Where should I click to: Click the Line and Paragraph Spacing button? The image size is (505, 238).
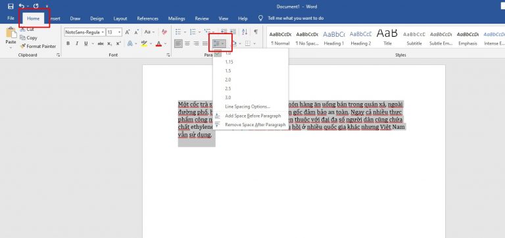click(219, 43)
